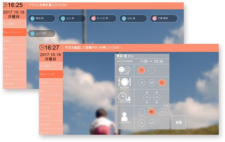Open the たんぽぽ class in the front window

click(51, 66)
